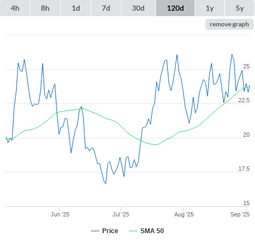Click the Aug '25 axis label
The image size is (255, 245).
tap(184, 214)
